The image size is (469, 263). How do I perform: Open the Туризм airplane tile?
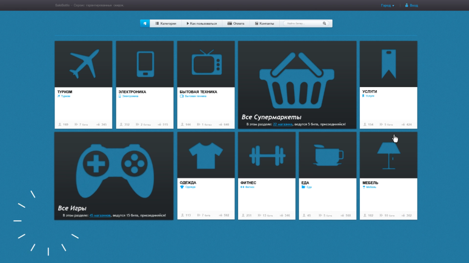click(x=83, y=64)
